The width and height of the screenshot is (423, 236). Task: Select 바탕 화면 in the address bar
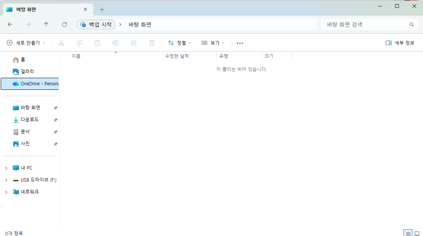tap(140, 24)
